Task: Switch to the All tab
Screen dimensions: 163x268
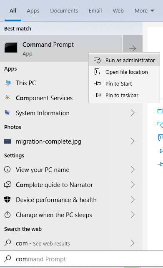Action: [x=13, y=10]
